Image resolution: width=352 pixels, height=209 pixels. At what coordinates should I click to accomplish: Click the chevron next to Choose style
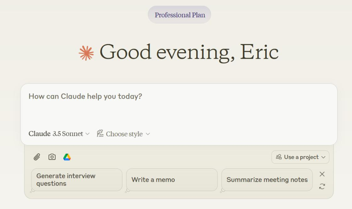[x=148, y=134]
